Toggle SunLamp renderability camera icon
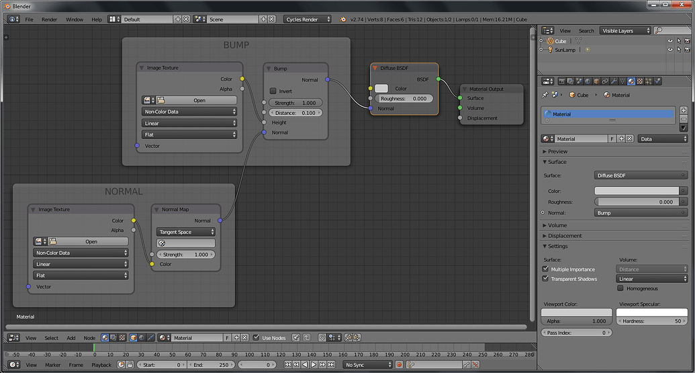Viewport: 695px width, 373px height. coord(687,50)
